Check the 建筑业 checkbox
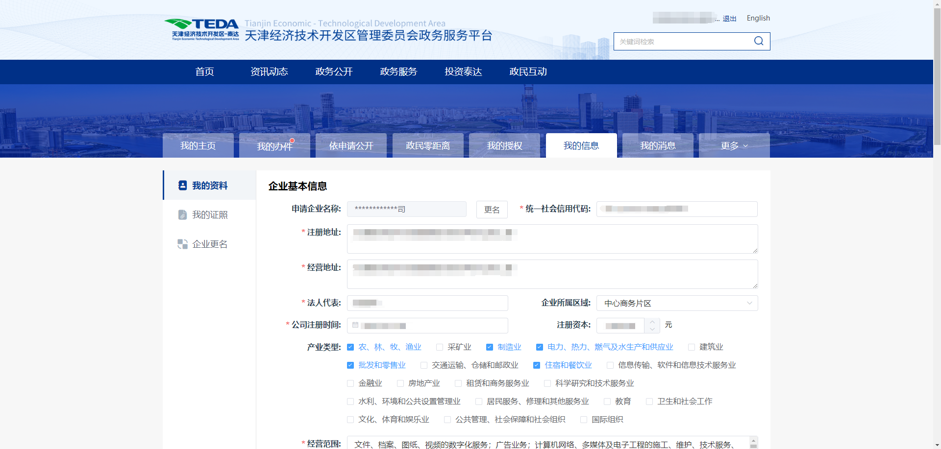 692,347
